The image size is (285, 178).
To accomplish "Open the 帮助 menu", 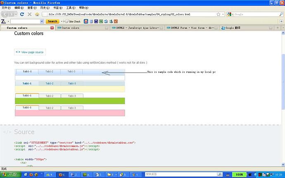I will (84, 8).
